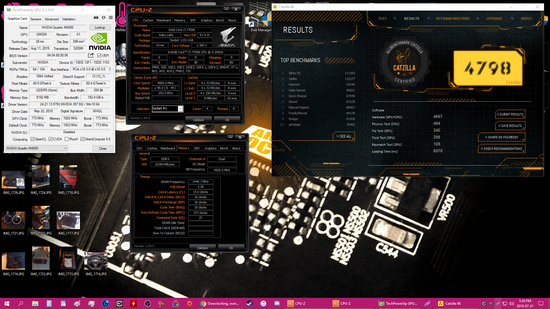The width and height of the screenshot is (550, 309).
Task: Open Discord from the taskbar
Action: pos(277,304)
